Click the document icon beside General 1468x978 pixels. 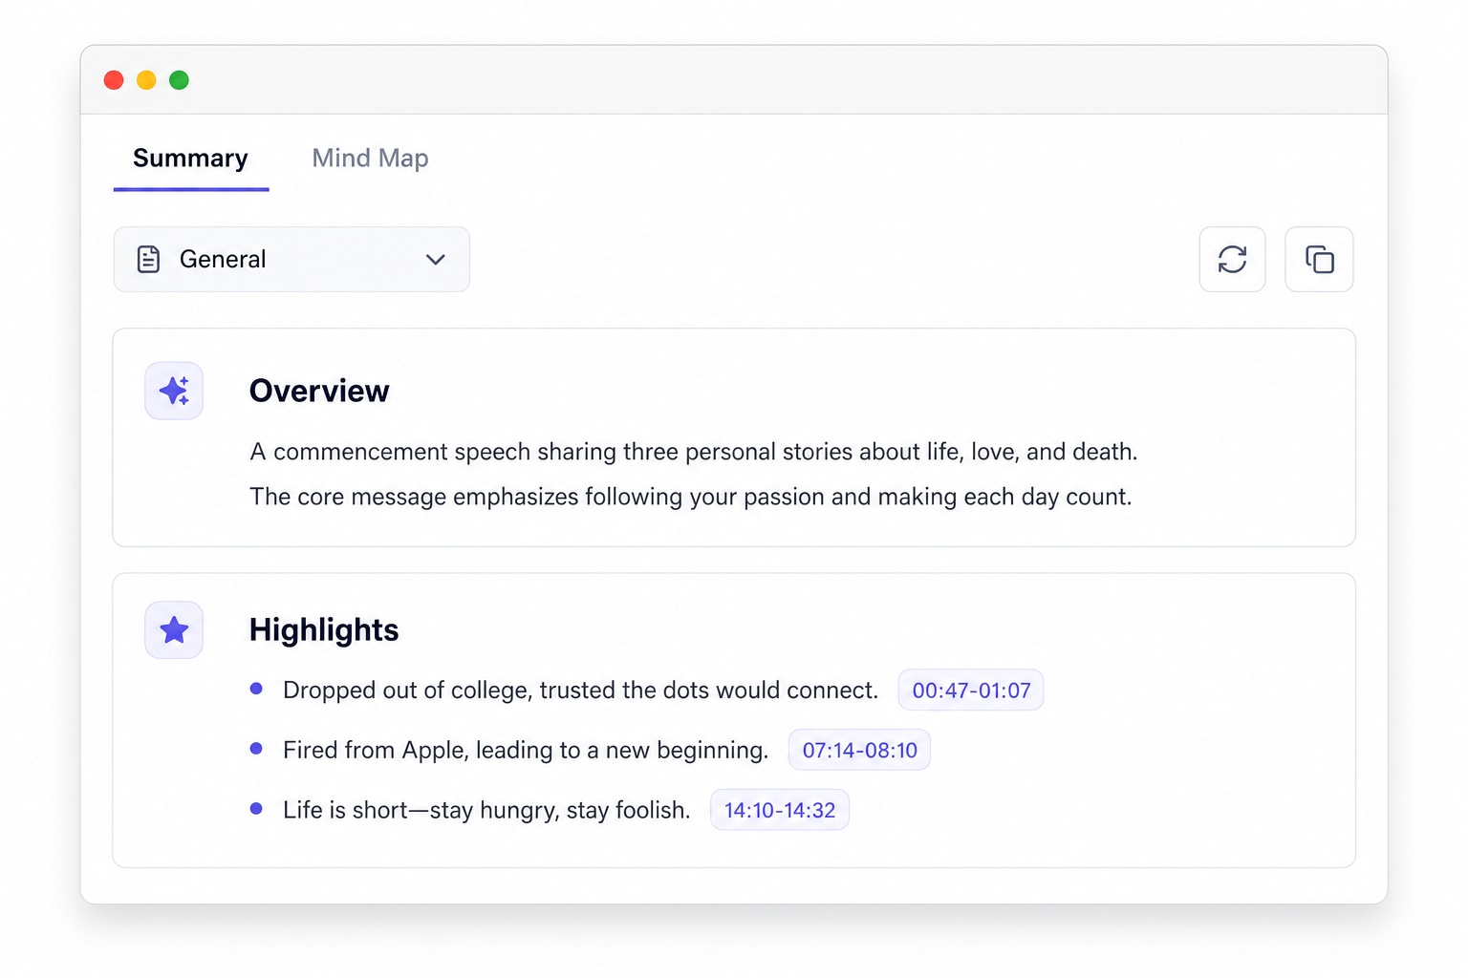click(x=149, y=259)
